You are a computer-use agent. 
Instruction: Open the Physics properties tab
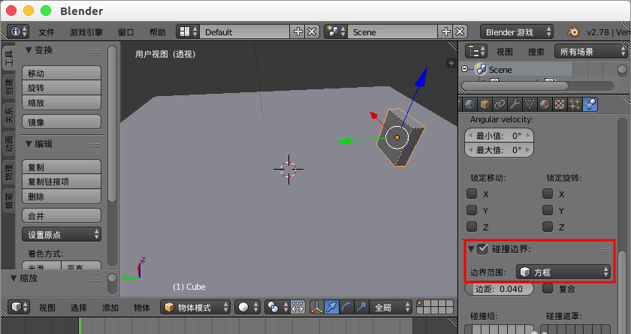coord(590,104)
